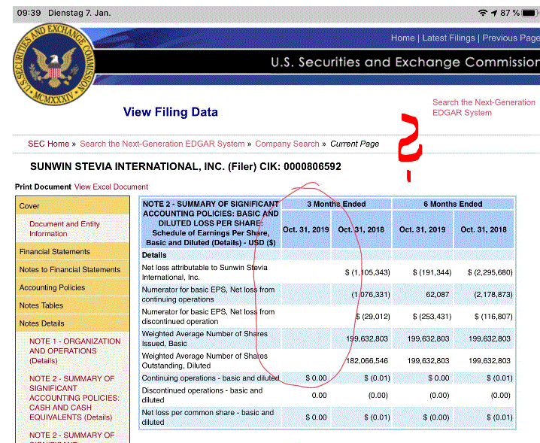
Task: Tap the 09:39 clock in status bar
Action: [29, 13]
